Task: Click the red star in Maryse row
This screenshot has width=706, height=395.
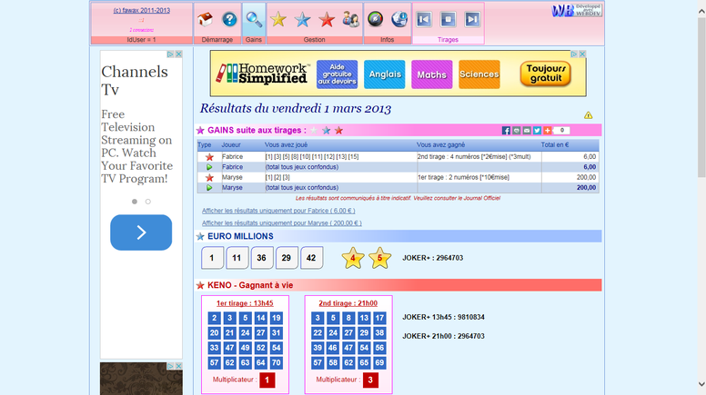Action: tap(209, 177)
